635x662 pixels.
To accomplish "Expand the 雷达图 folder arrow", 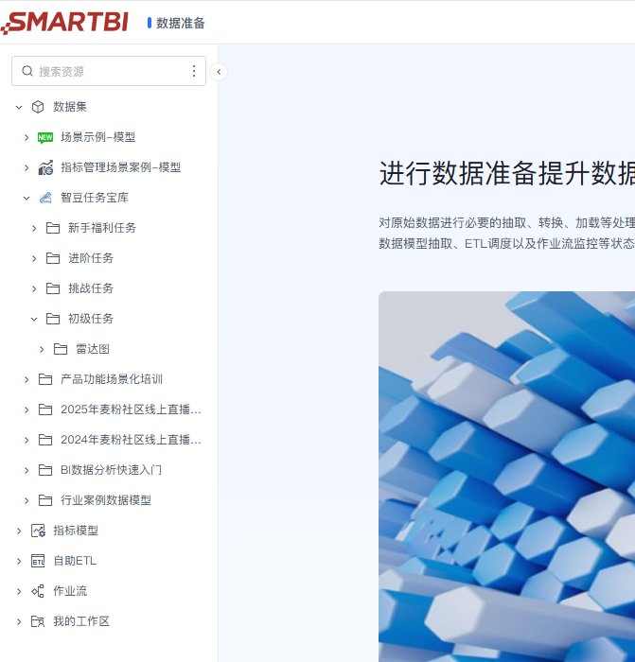I will click(42, 350).
